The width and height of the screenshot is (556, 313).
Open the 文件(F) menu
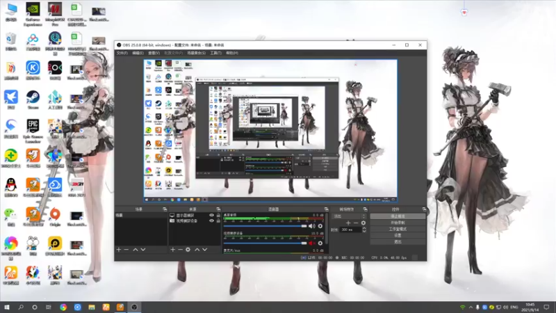[122, 53]
